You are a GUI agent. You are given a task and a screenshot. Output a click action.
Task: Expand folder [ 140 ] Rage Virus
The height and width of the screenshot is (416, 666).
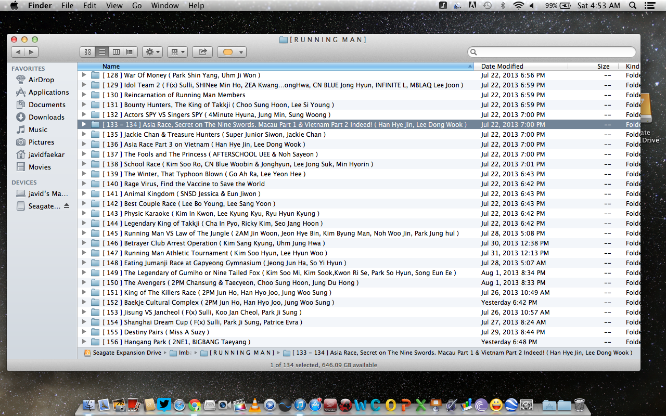[x=84, y=184]
